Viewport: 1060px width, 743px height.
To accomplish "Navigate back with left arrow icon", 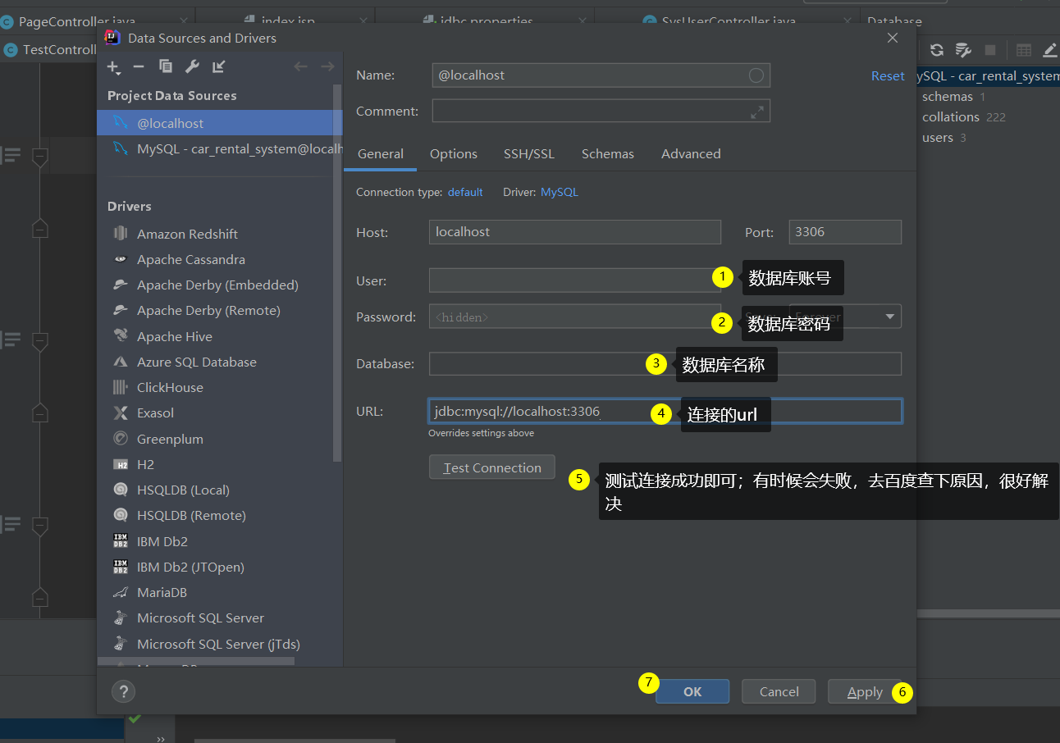I will click(301, 66).
